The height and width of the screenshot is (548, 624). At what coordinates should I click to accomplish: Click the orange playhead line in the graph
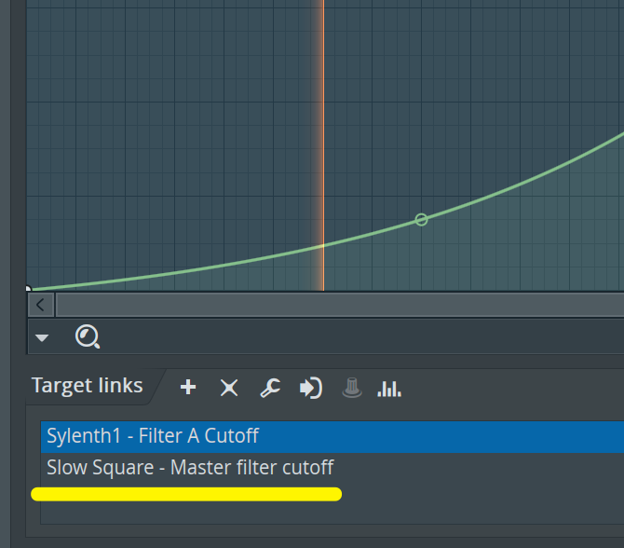[323, 145]
